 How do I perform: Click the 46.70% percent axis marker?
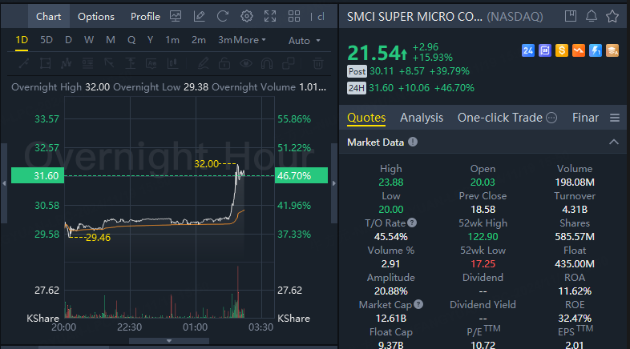[301, 176]
